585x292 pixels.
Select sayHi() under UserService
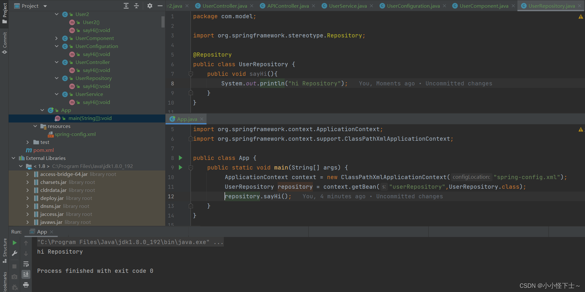[96, 102]
